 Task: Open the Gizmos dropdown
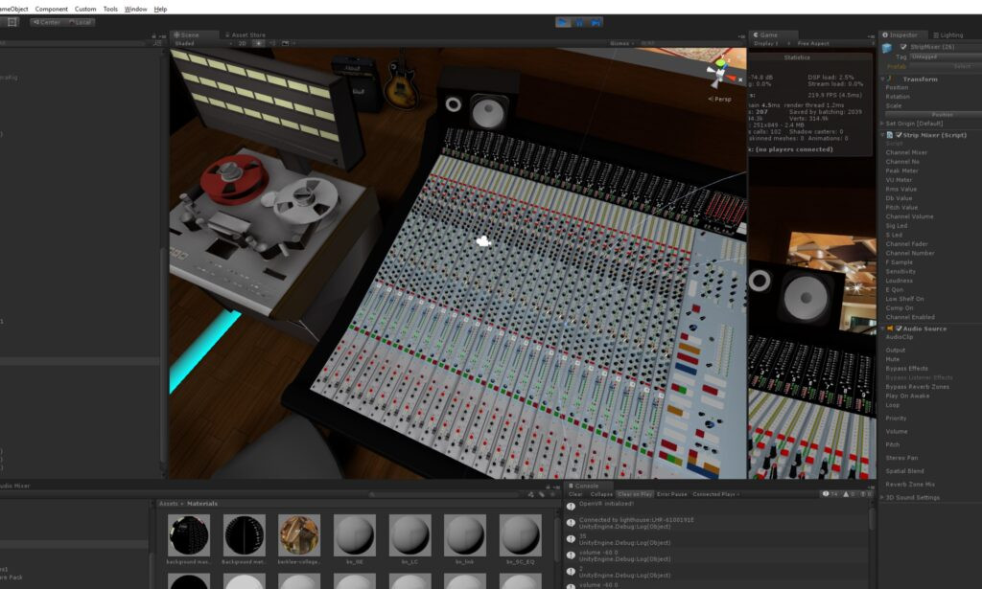tap(621, 44)
